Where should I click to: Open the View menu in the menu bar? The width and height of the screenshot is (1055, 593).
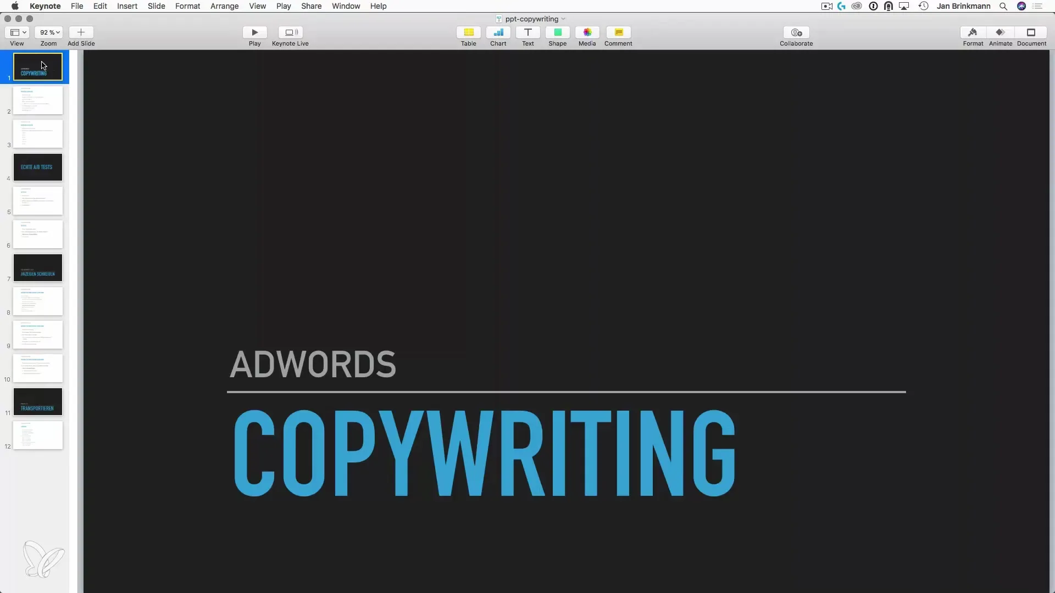pos(257,6)
